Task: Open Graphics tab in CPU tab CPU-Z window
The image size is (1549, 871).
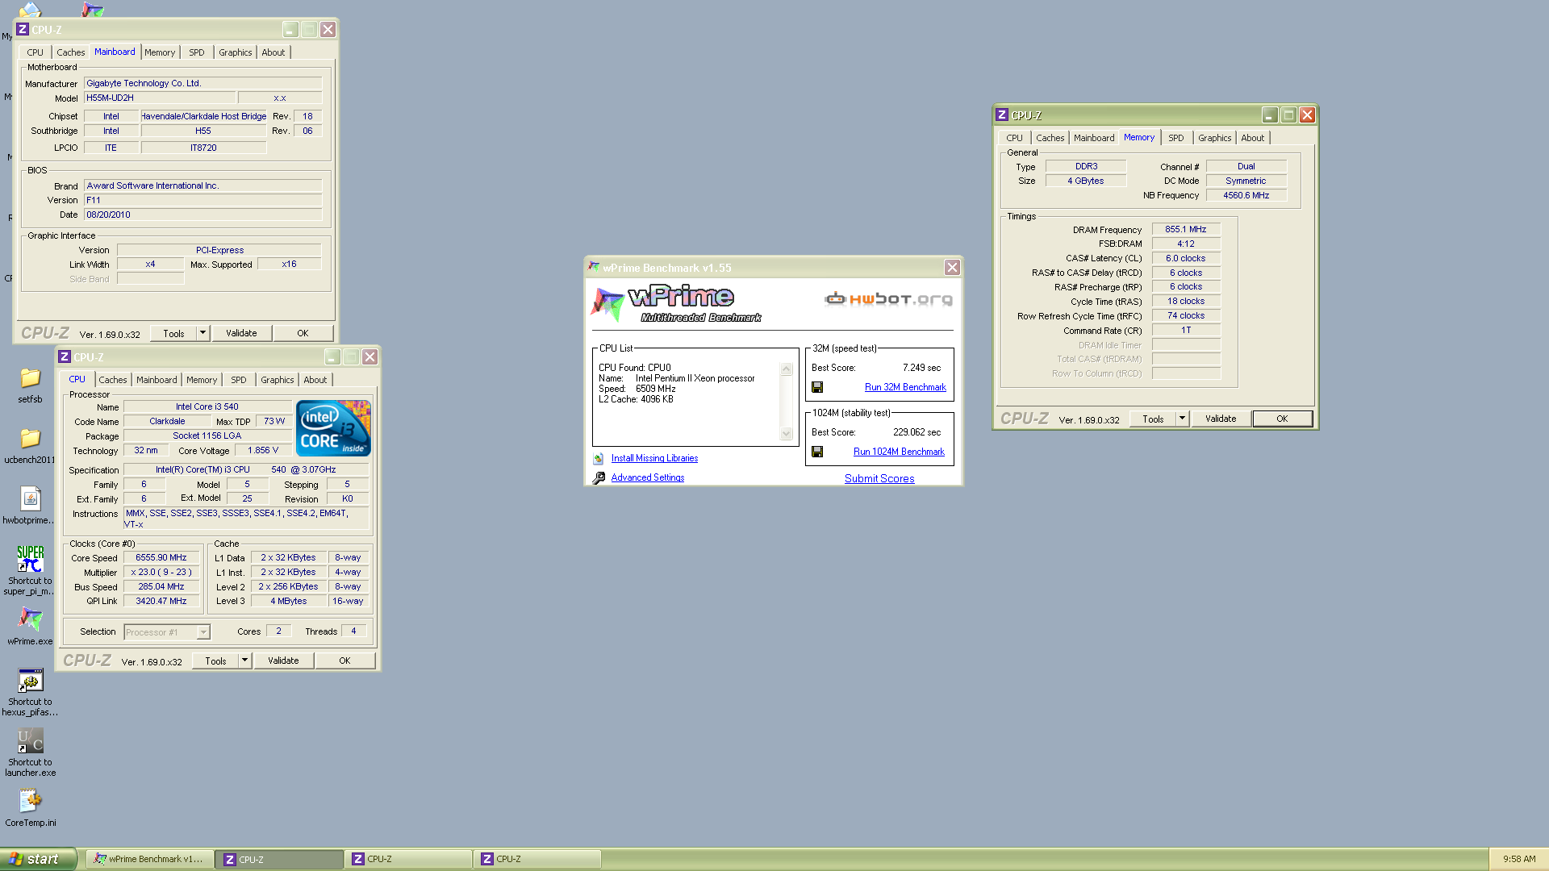Action: pyautogui.click(x=278, y=380)
